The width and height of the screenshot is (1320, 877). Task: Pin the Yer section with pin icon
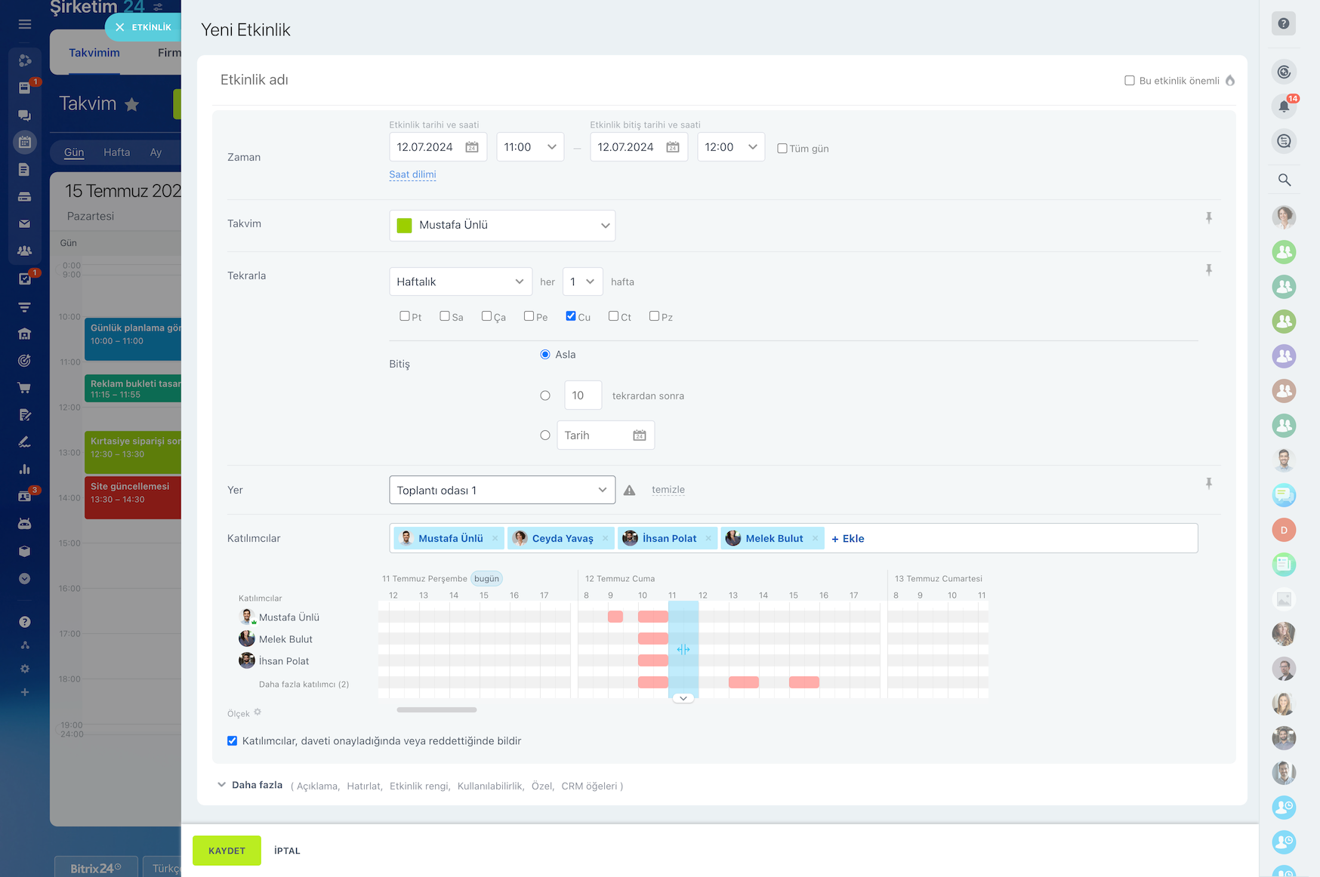[1208, 483]
